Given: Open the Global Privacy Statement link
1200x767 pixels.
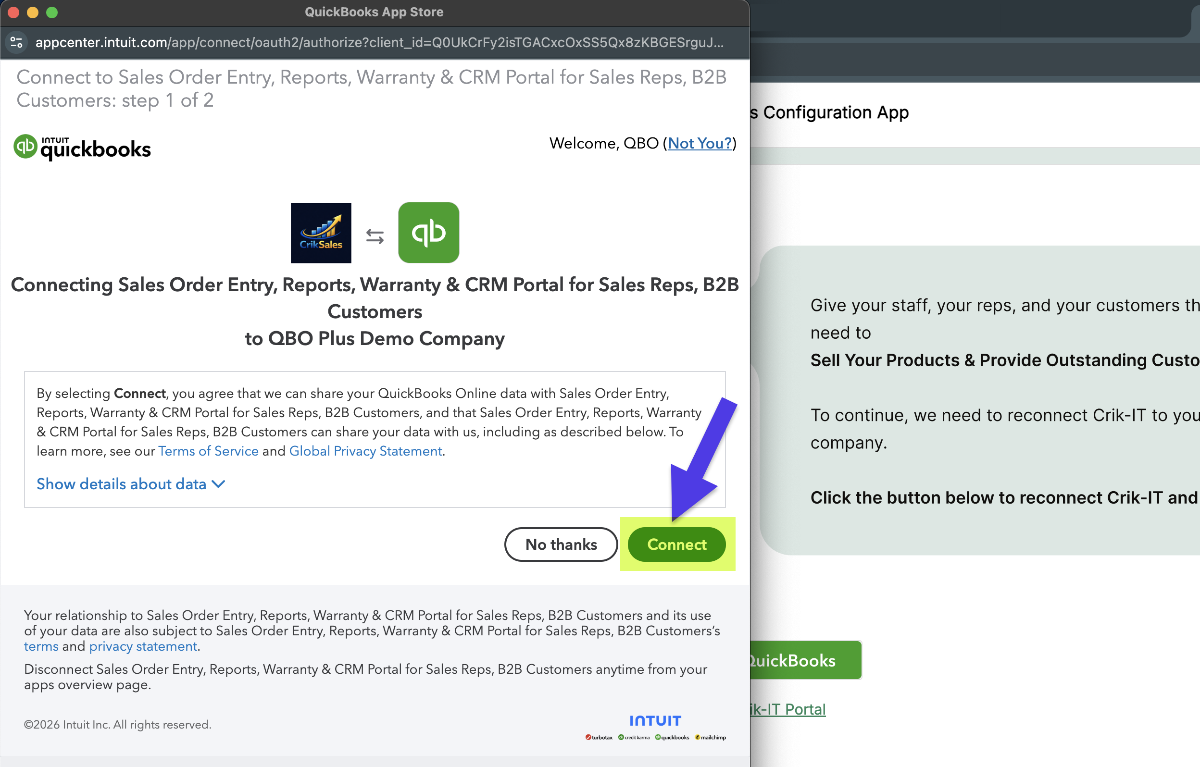Looking at the screenshot, I should [x=366, y=451].
